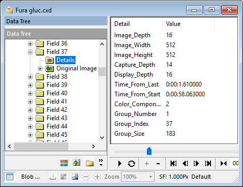243x187 pixels.
Task: Click the zoom in plus icon
Action: click(x=97, y=177)
